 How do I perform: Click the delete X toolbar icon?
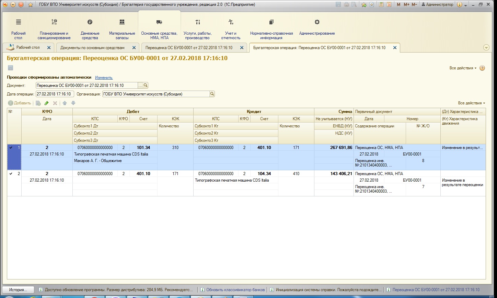tap(55, 103)
